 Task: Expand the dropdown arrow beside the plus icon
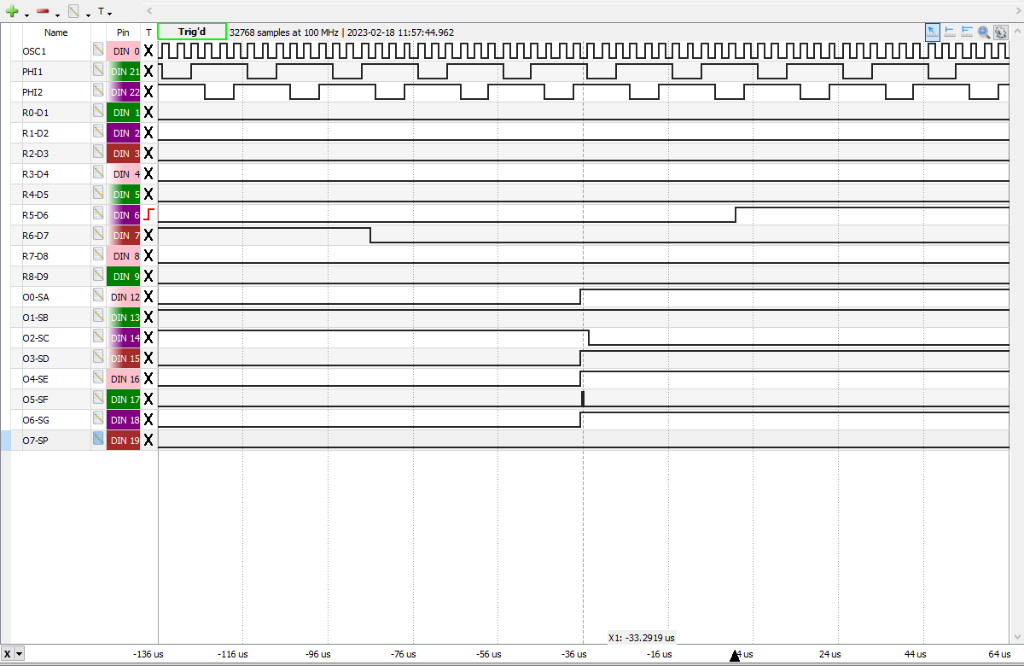coord(26,15)
